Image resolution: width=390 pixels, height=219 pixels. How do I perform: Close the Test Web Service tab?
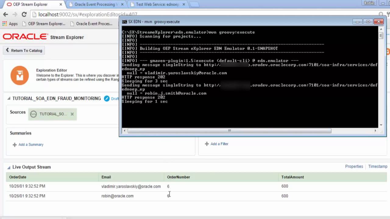pyautogui.click(x=183, y=4)
